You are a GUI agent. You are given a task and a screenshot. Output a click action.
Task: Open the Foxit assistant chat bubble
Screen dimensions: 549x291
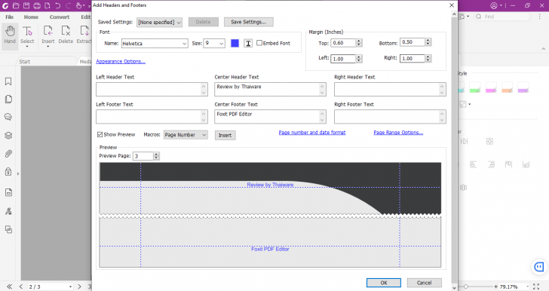pyautogui.click(x=539, y=267)
